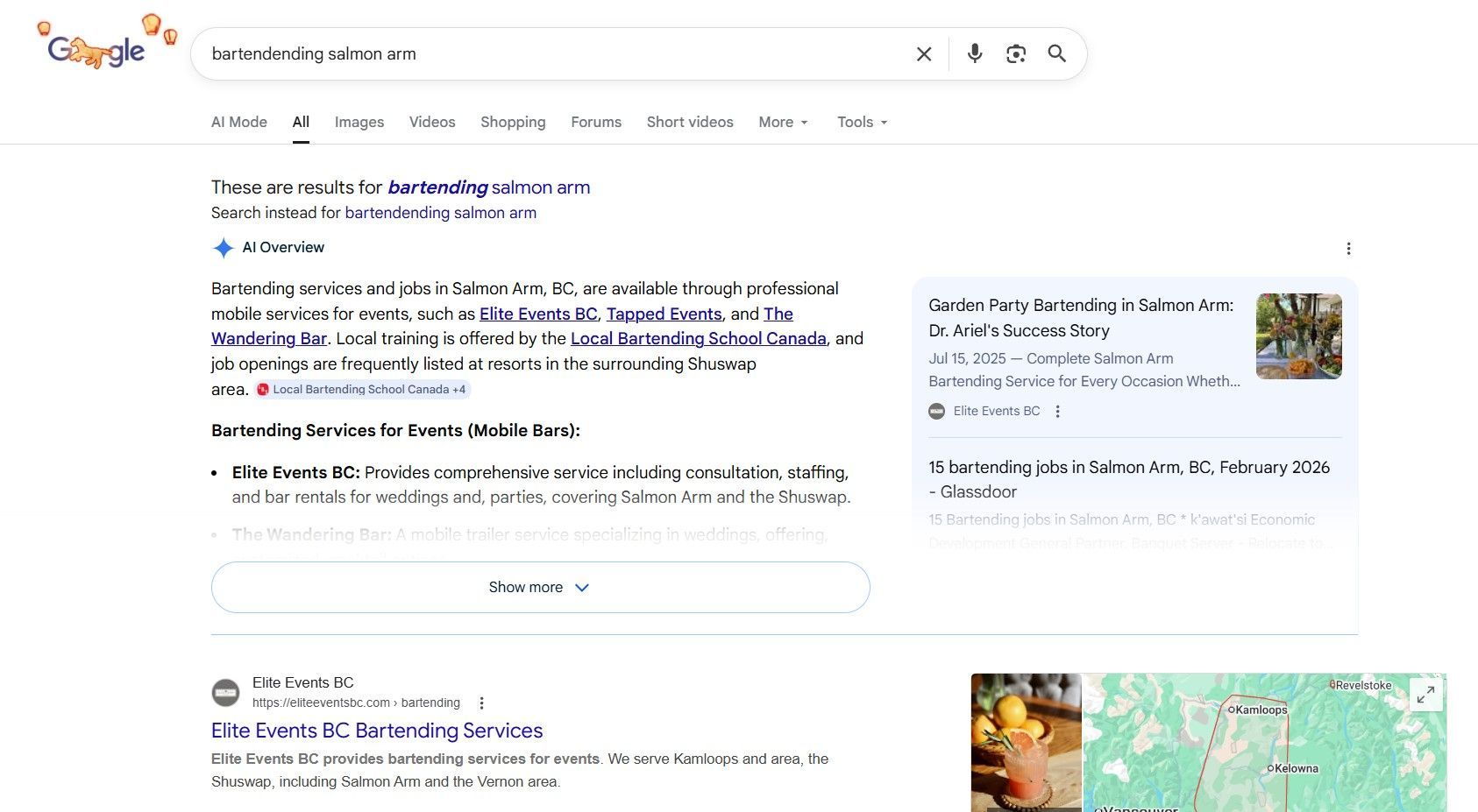Viewport: 1478px width, 812px height.
Task: Open the three-dot menu beside eliteeventsbc.com
Action: pyautogui.click(x=481, y=702)
